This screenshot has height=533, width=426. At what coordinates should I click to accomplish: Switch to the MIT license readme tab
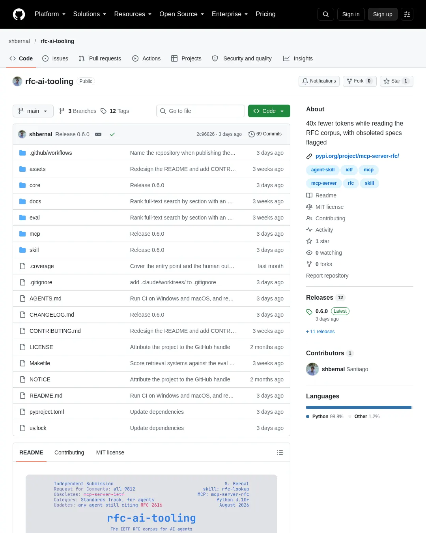click(110, 452)
